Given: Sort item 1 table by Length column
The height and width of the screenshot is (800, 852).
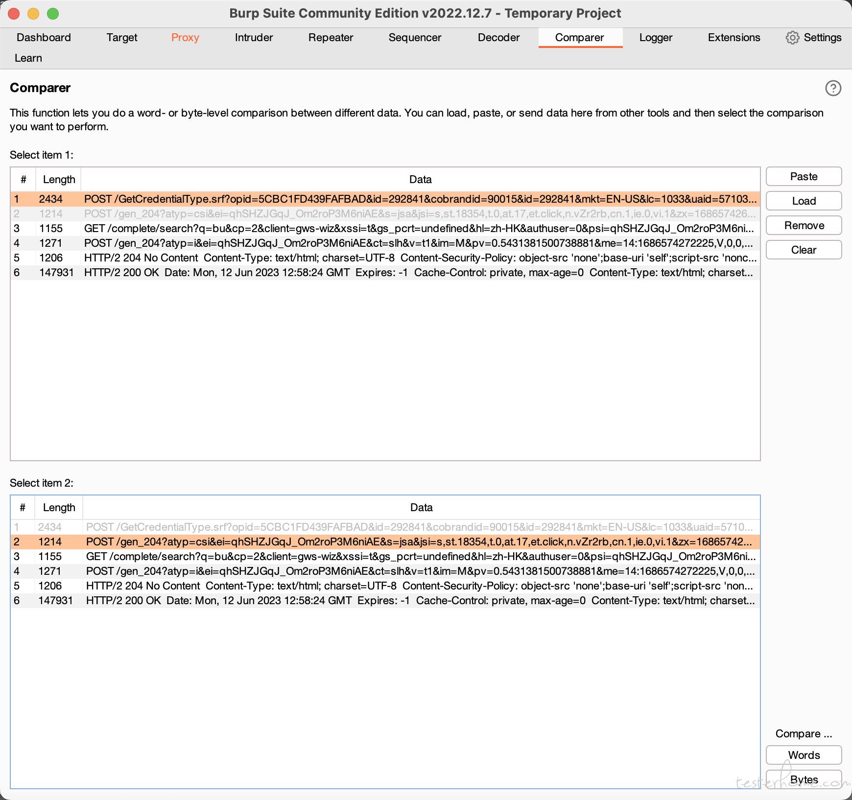Looking at the screenshot, I should (59, 179).
